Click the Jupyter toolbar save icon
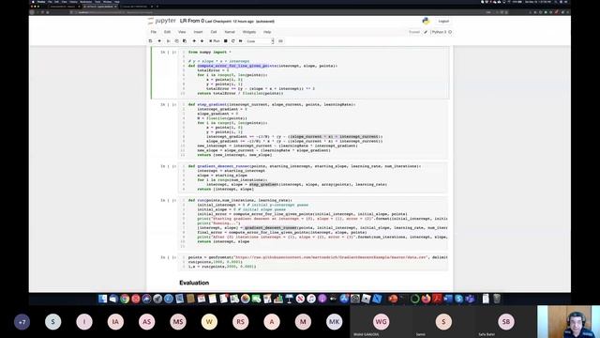Image resolution: width=600 pixels, height=338 pixels. [x=150, y=41]
